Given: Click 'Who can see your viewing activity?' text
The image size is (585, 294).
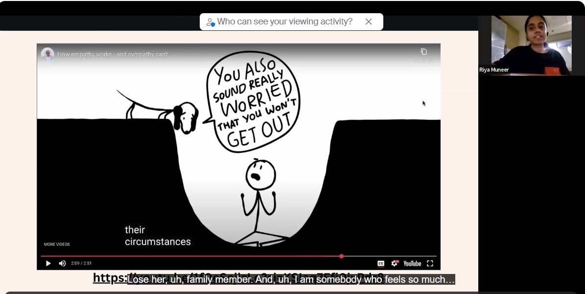Looking at the screenshot, I should (x=284, y=21).
